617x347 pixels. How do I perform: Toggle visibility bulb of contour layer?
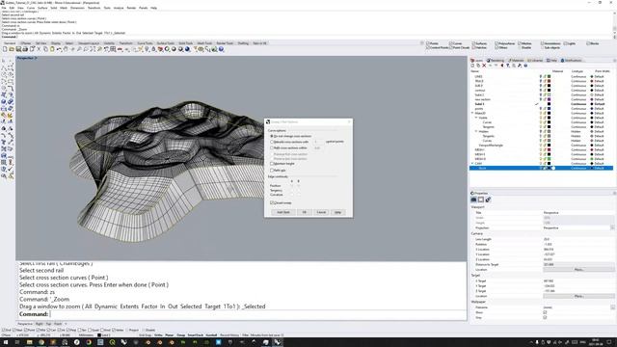coord(541,90)
